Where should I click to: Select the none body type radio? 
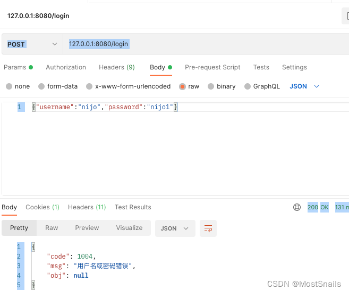tap(9, 86)
